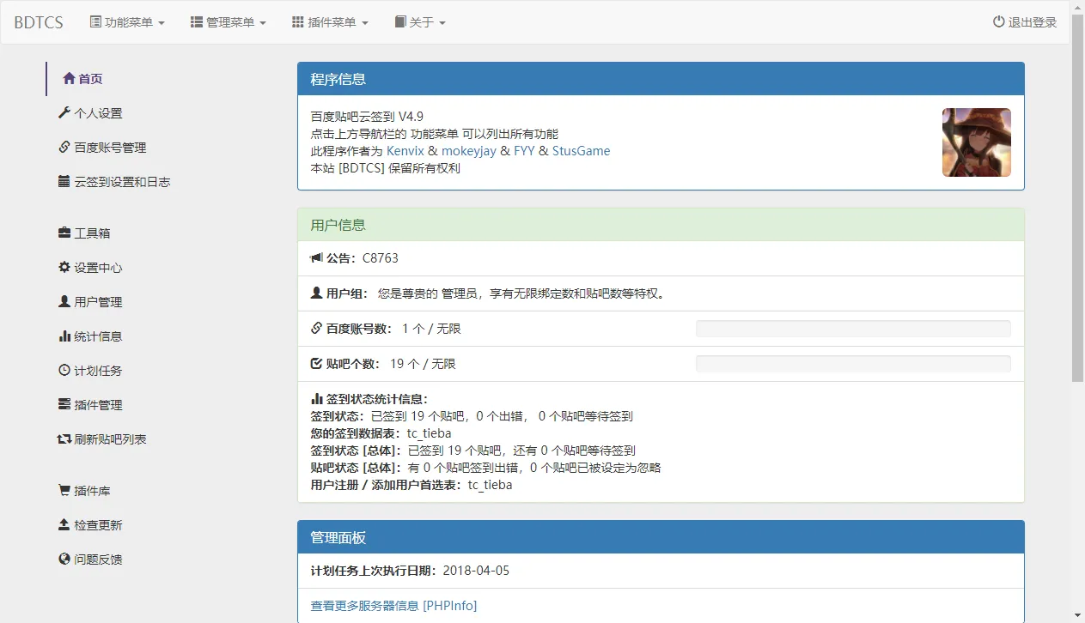Click the clock icon for 计划任务
1085x623 pixels.
click(x=64, y=371)
